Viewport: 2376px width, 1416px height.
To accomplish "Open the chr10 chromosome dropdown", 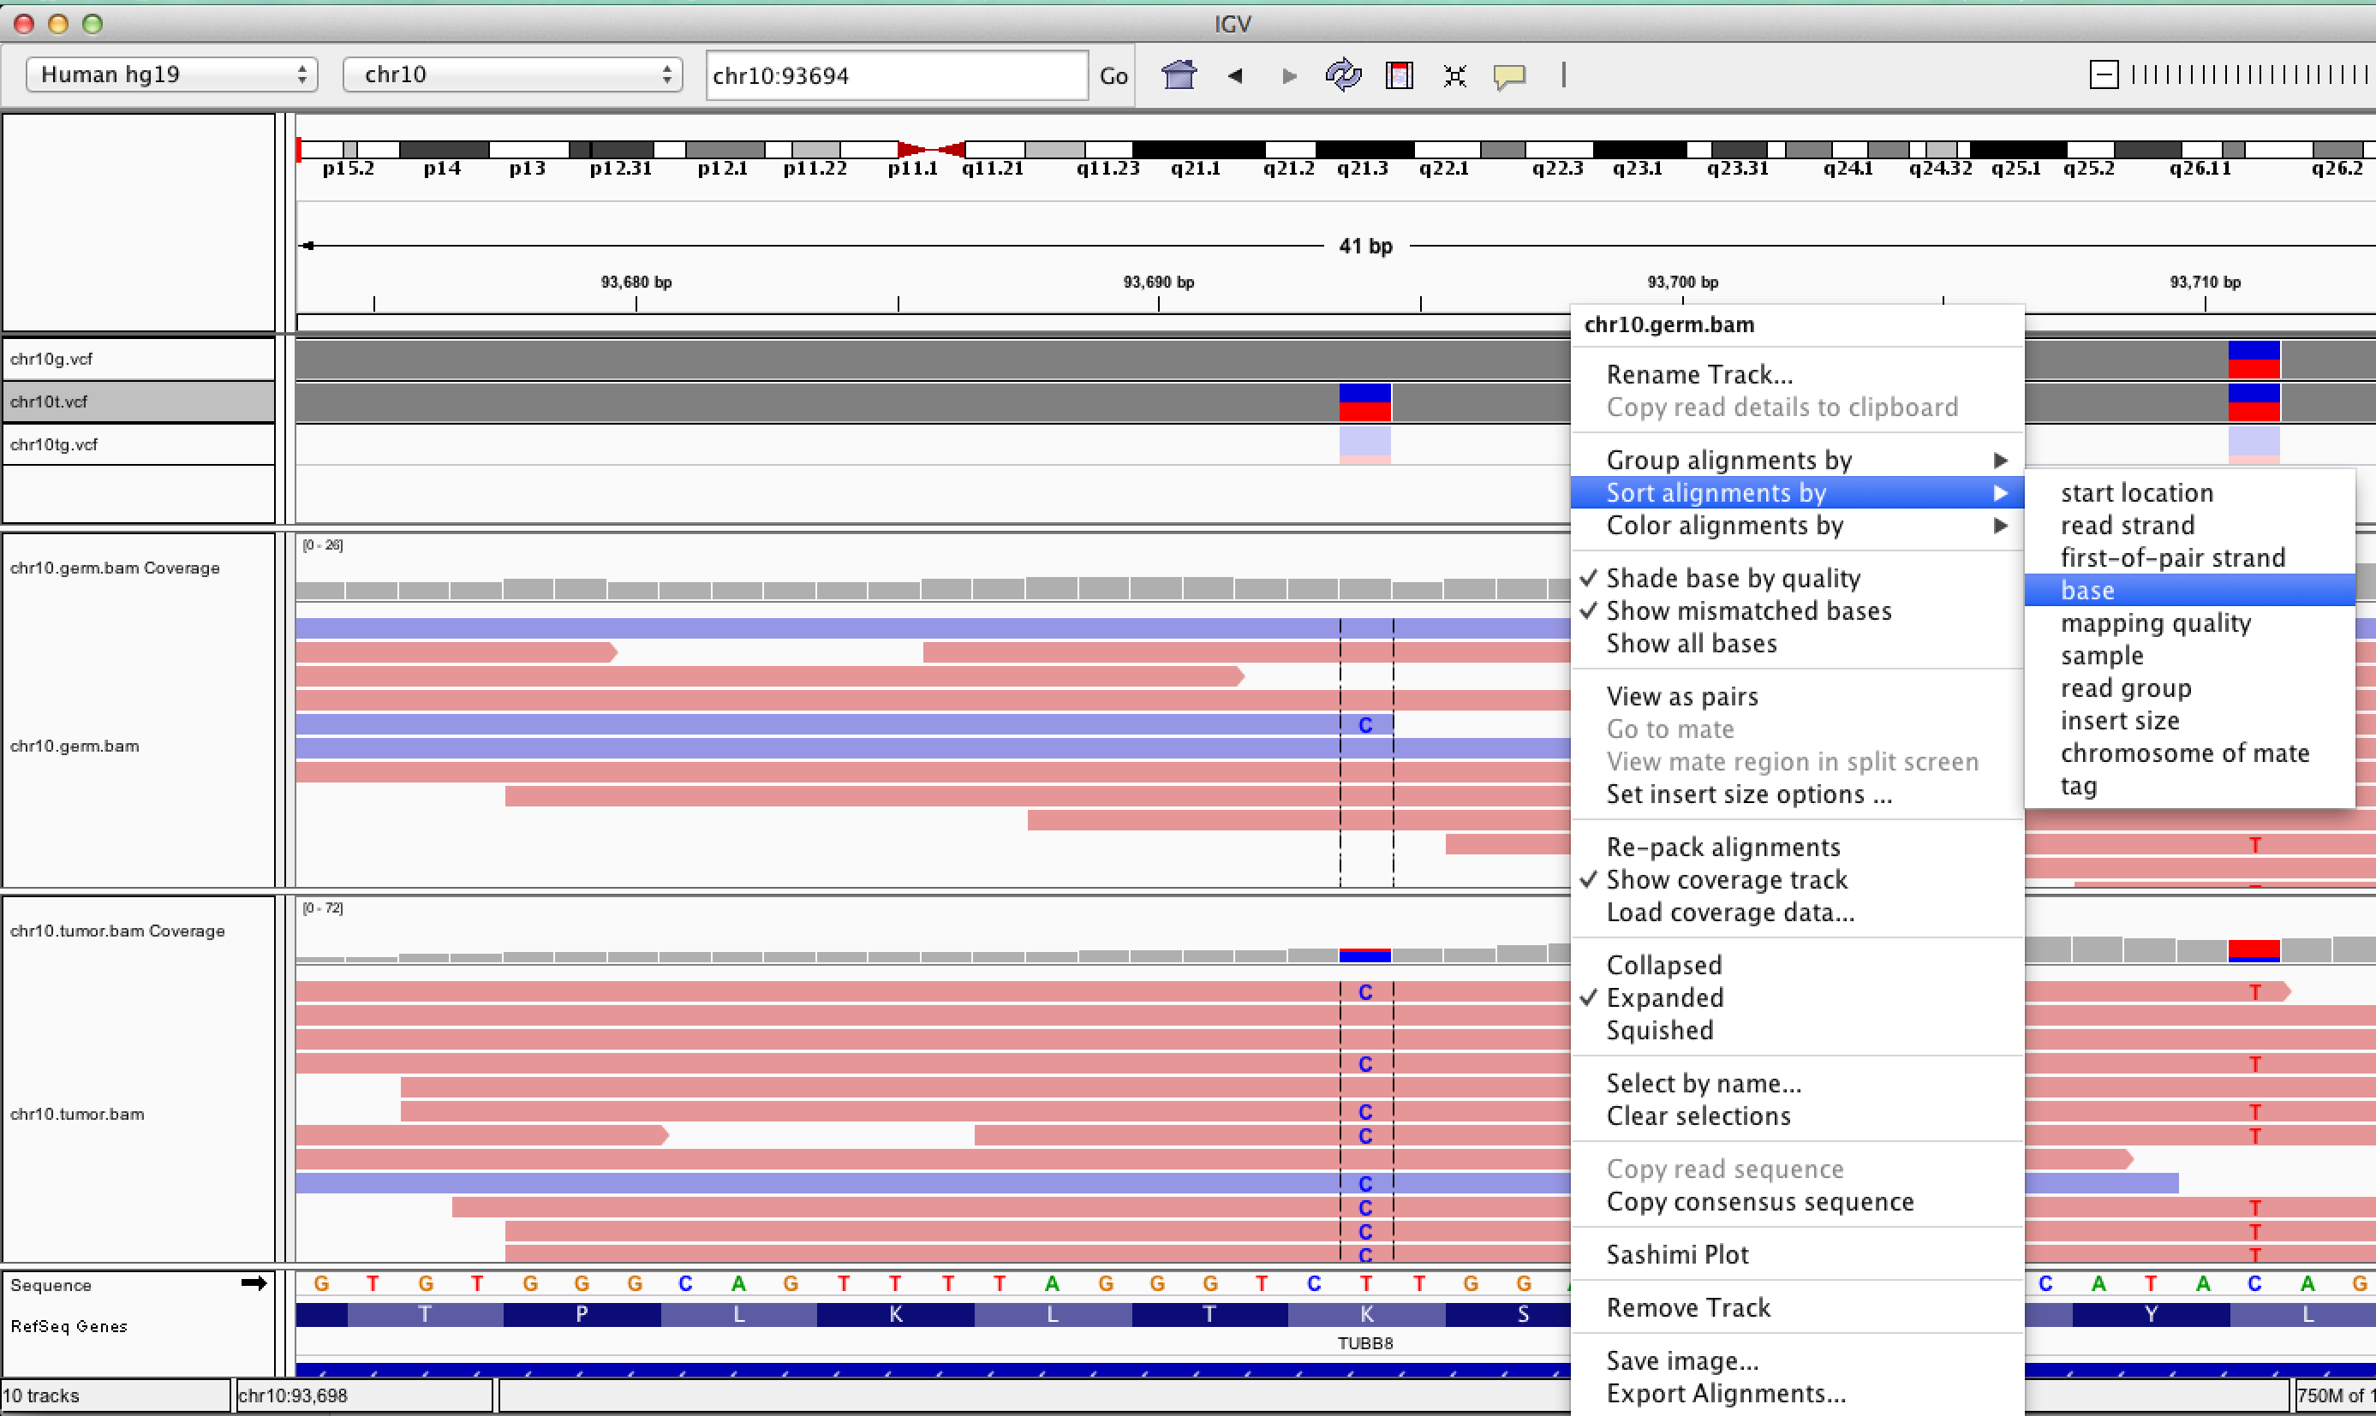I will click(x=511, y=74).
